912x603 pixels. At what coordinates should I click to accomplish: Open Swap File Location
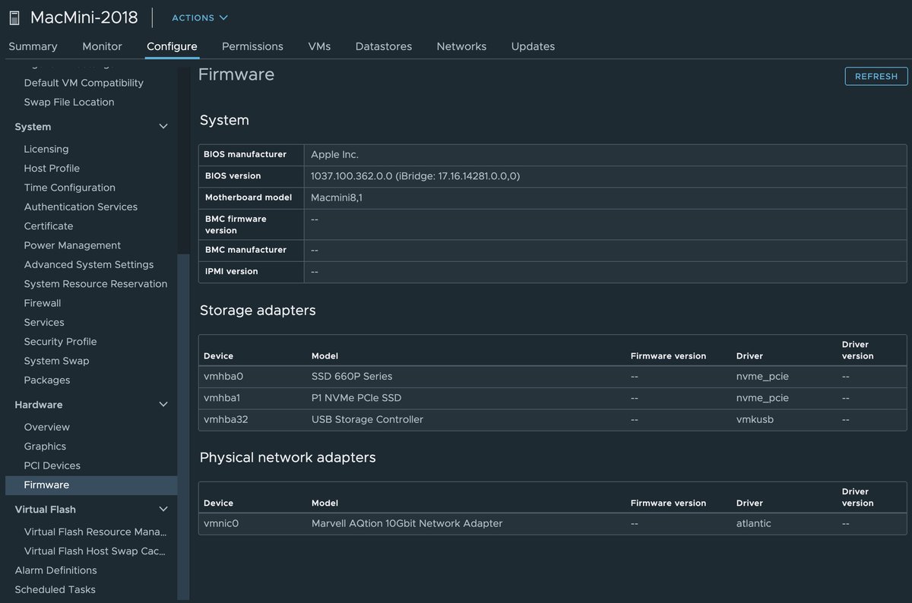click(69, 102)
